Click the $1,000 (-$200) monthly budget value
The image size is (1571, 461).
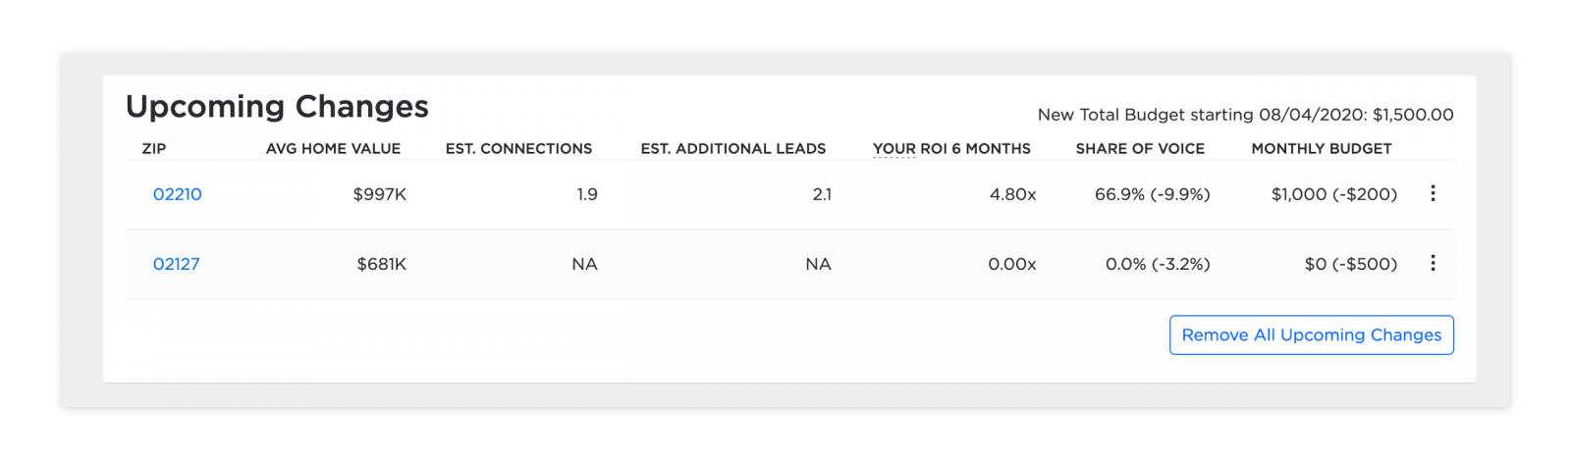point(1333,194)
